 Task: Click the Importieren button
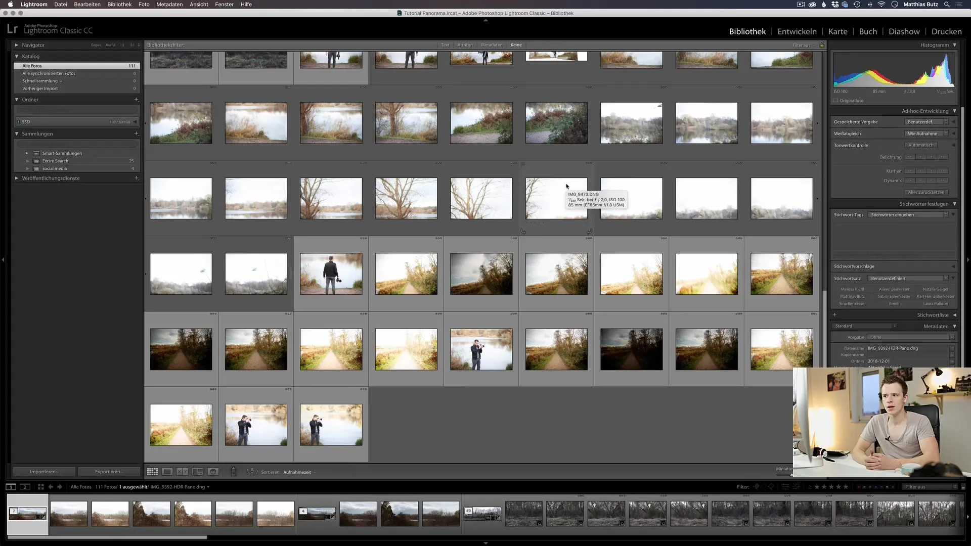(44, 472)
